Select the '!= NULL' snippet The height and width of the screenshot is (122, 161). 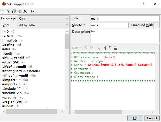coord(12,36)
